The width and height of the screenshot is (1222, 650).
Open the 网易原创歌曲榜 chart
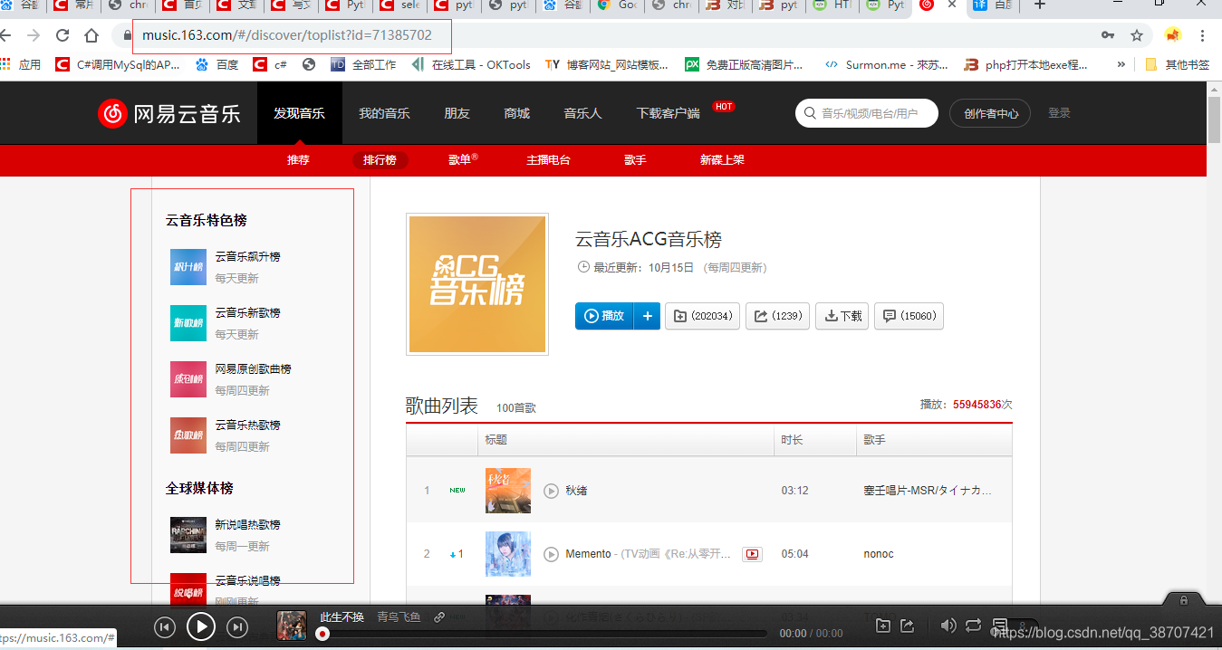pos(253,369)
